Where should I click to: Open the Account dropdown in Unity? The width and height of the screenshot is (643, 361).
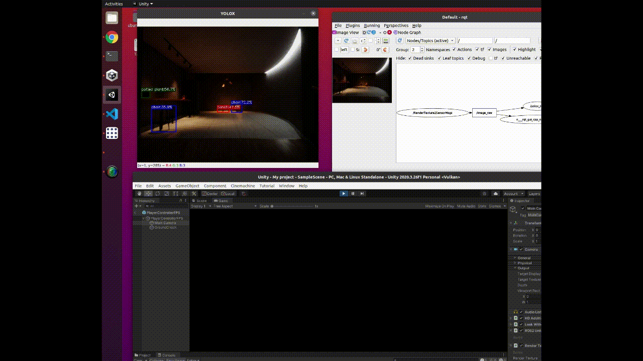(x=513, y=194)
